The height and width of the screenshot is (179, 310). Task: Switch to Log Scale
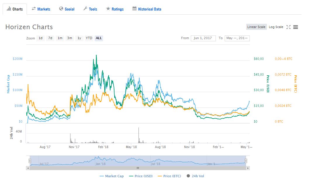[276, 27]
